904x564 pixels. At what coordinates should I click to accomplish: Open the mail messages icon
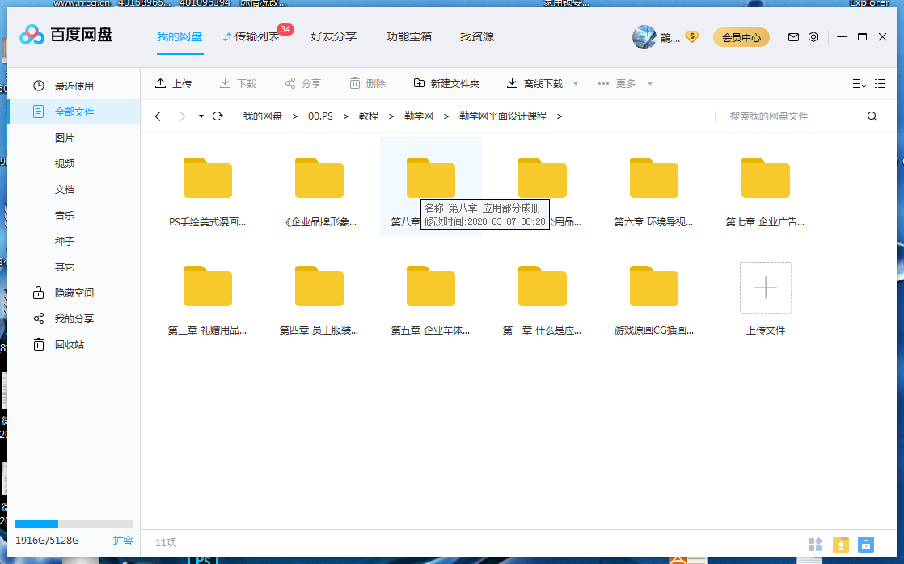coord(793,37)
